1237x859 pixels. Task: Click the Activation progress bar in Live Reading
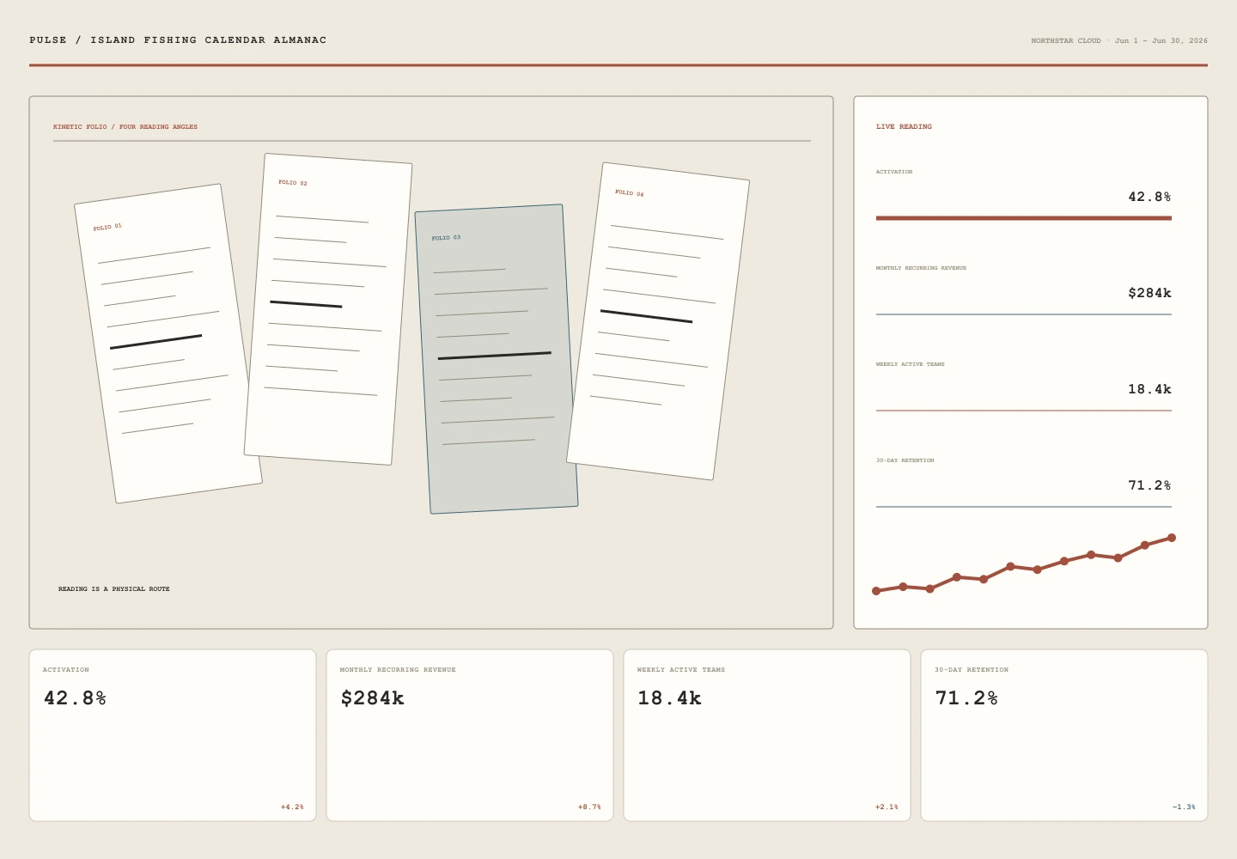point(1024,218)
